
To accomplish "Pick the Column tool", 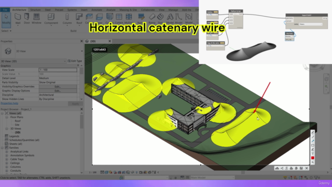I will [x=67, y=19].
